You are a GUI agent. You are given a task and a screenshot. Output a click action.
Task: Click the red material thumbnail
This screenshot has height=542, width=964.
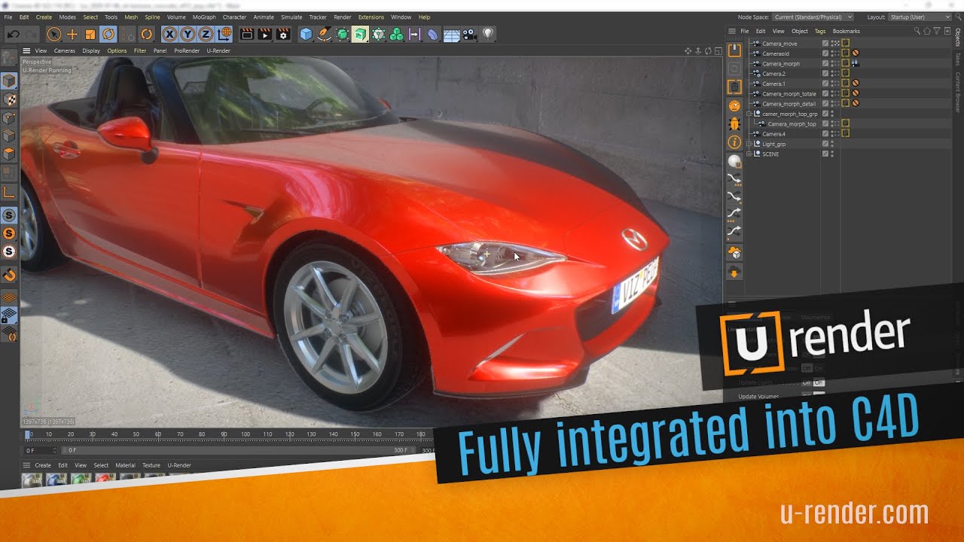(x=105, y=479)
